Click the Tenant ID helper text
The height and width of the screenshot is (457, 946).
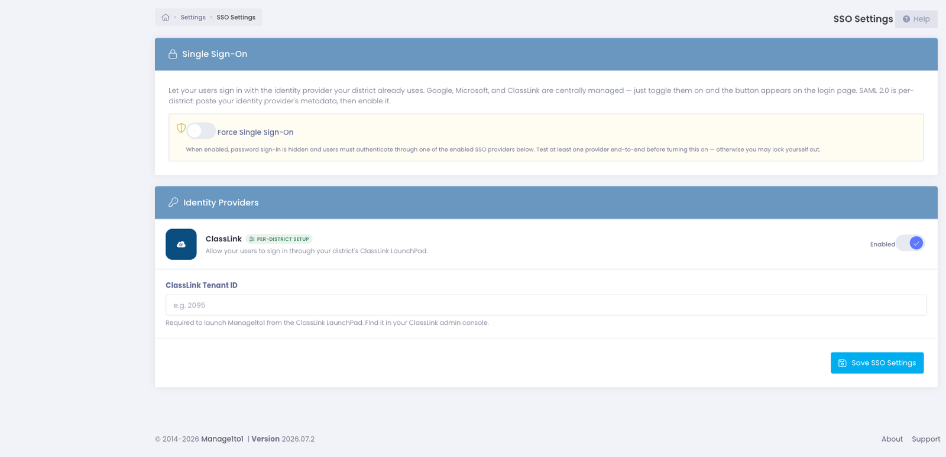(x=327, y=323)
